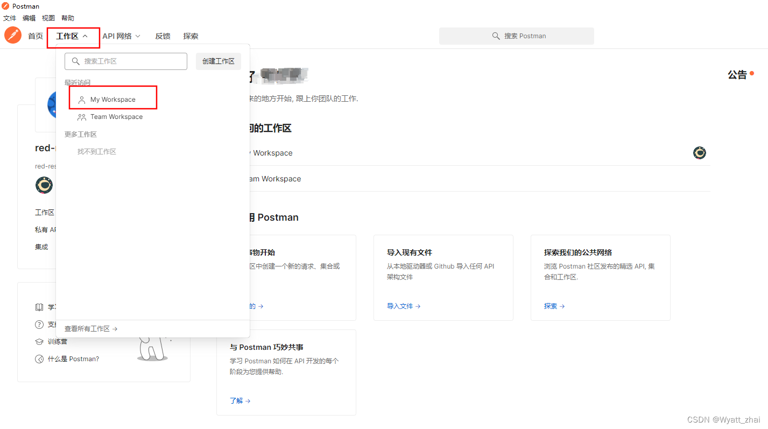This screenshot has height=429, width=768.
Task: Click the 探索我们的公共网络 card title
Action: pyautogui.click(x=578, y=252)
